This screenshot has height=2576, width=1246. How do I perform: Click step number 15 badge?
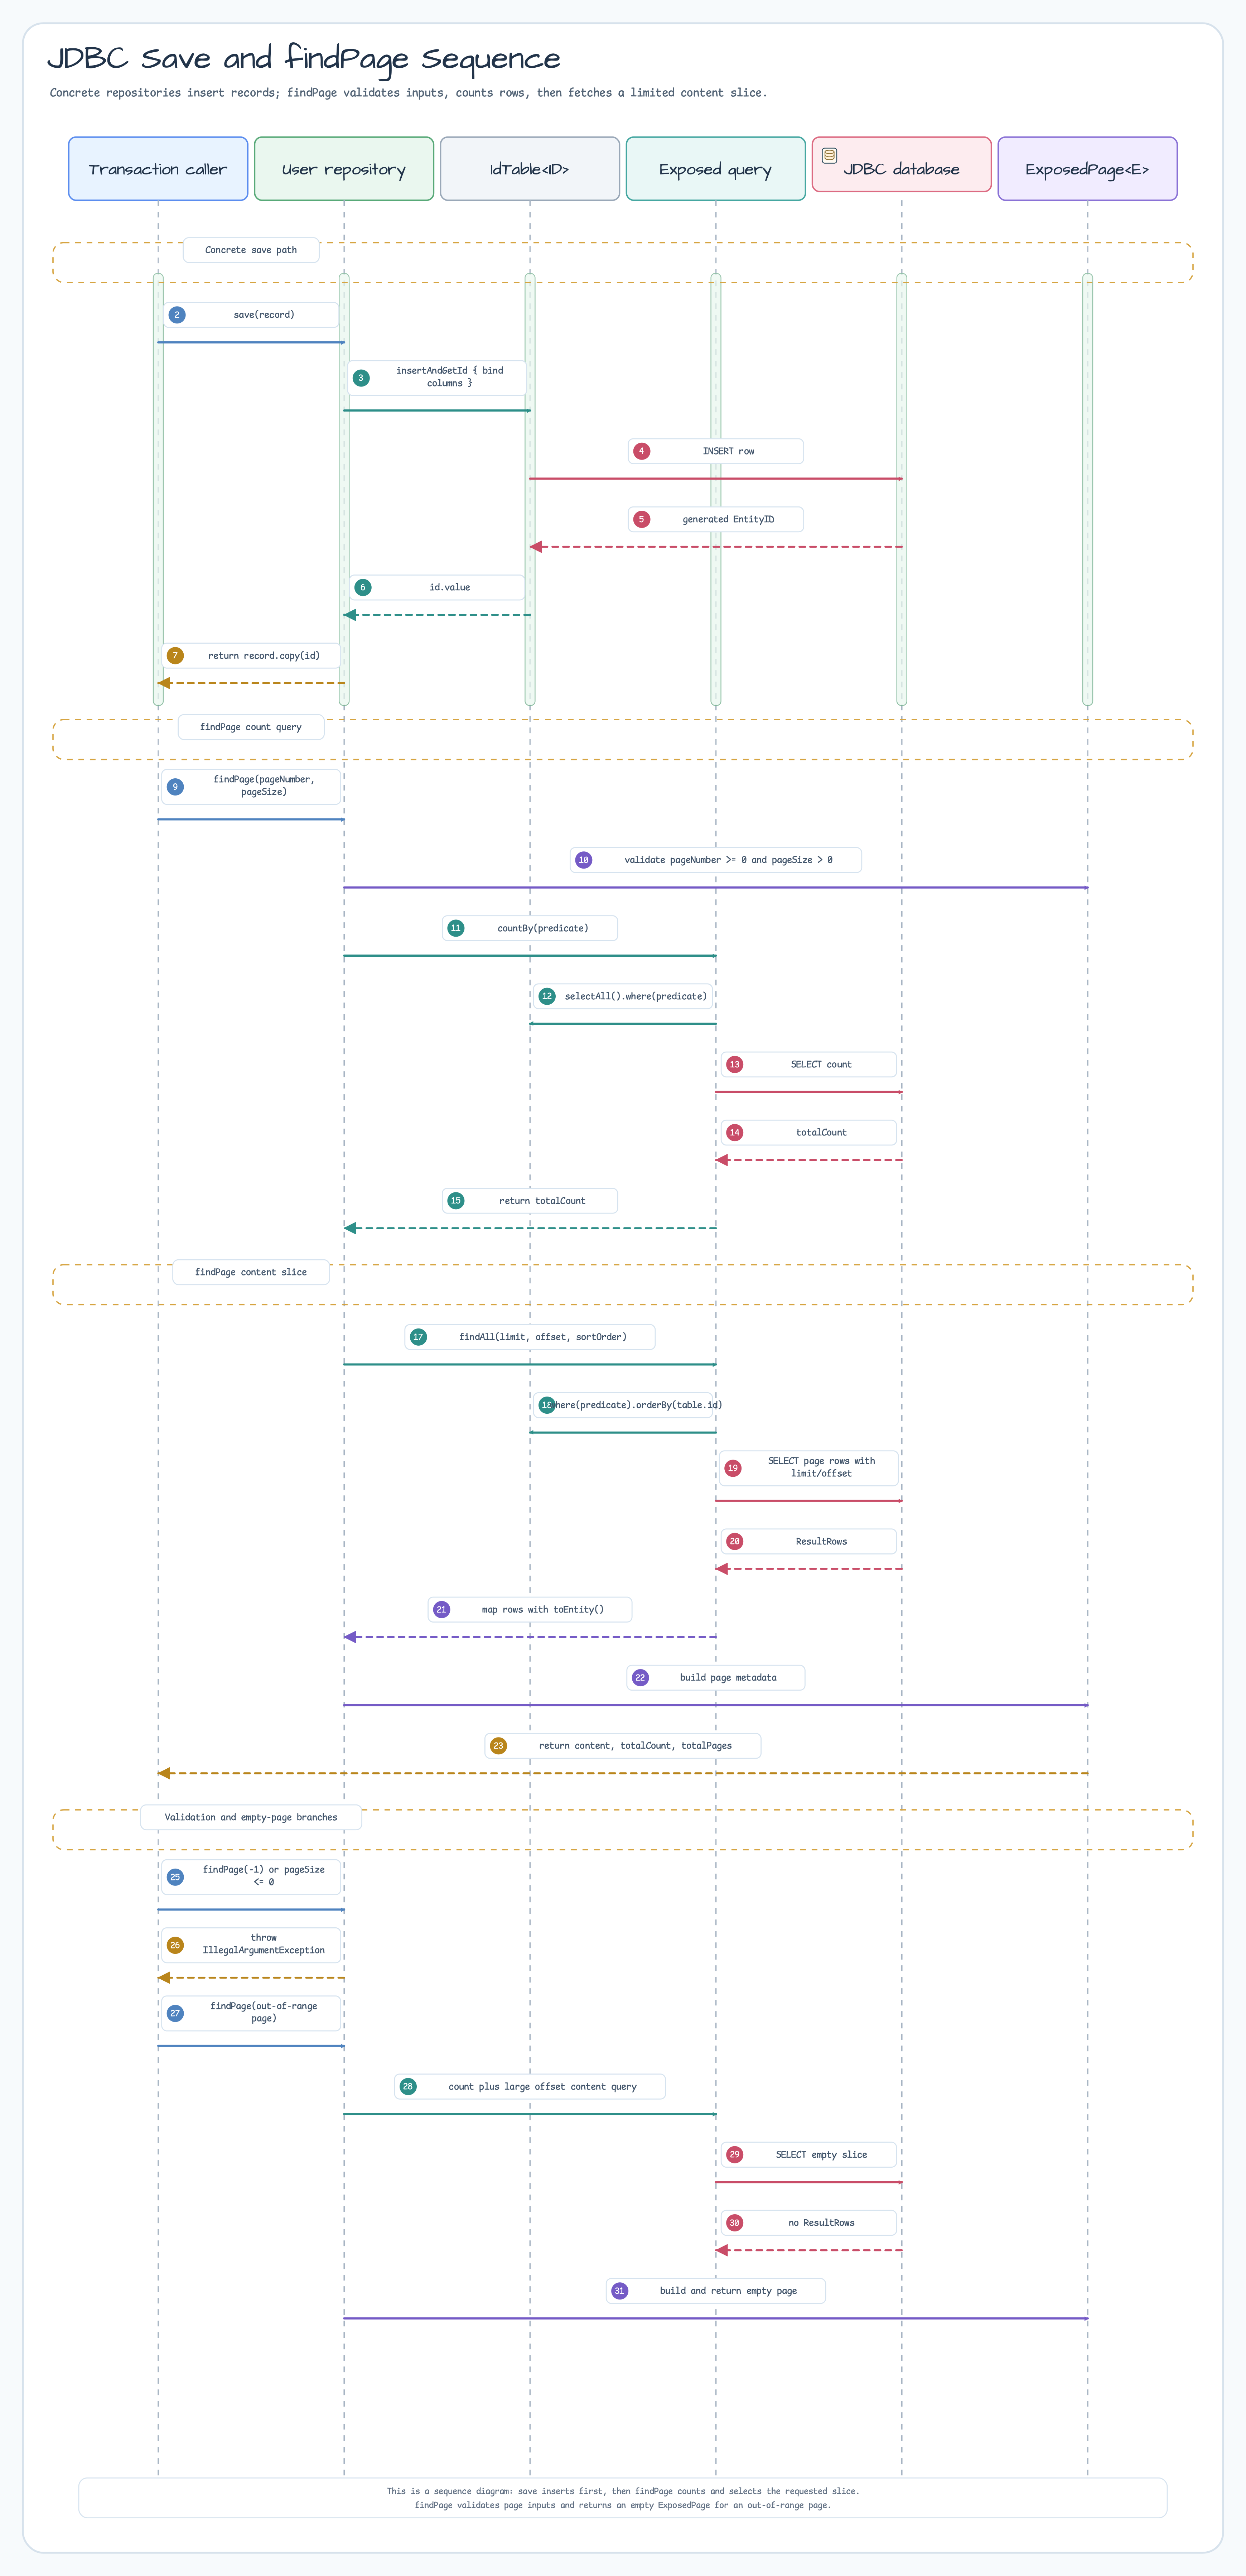456,1201
